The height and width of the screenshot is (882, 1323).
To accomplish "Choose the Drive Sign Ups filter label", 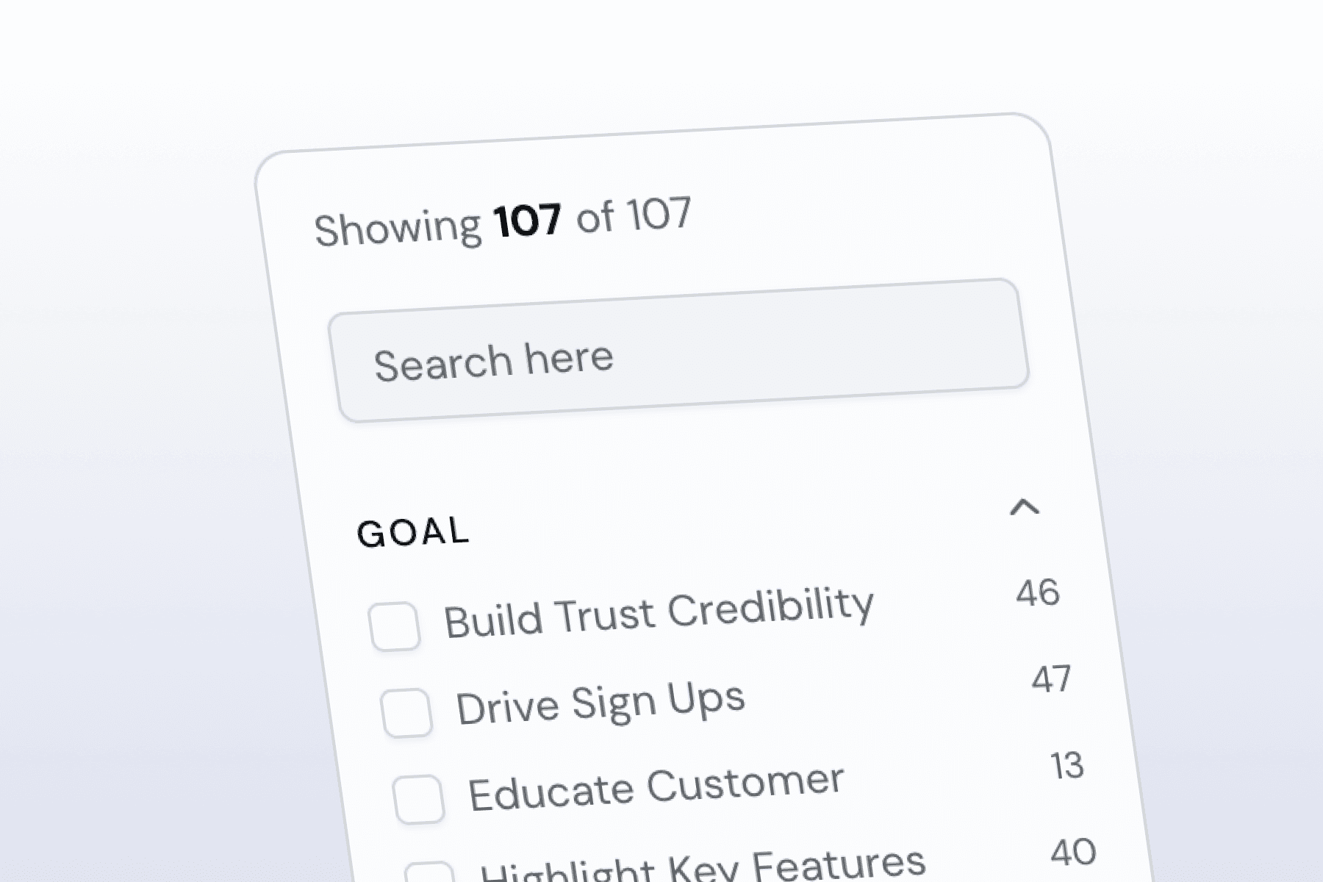I will point(600,703).
